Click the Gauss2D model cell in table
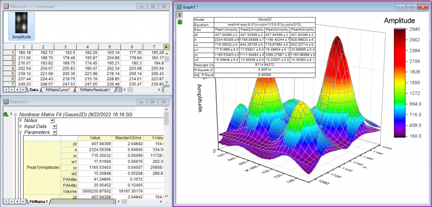 (x=264, y=20)
